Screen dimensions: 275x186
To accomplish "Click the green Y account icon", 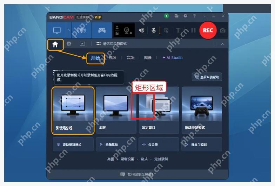I will 166,16.
